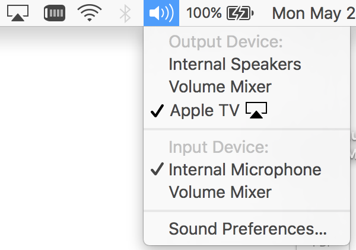This screenshot has width=356, height=250.
Task: Click the Output Device section header
Action: (226, 41)
